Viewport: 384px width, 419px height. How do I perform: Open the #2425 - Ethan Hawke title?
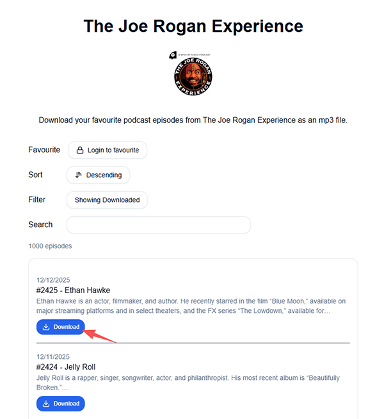tap(73, 290)
